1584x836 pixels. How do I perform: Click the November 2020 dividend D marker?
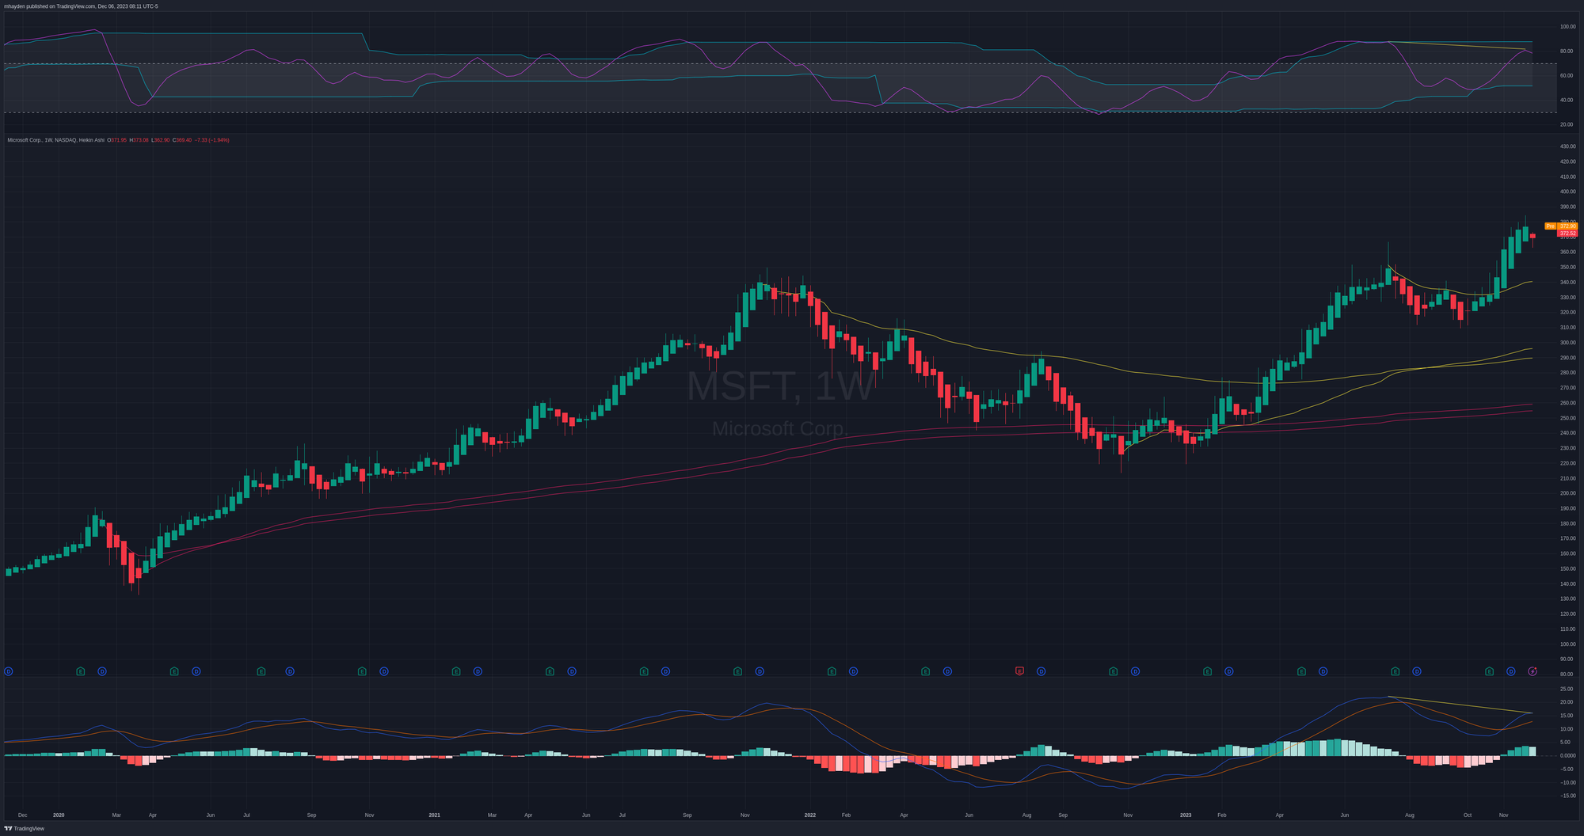pyautogui.click(x=384, y=671)
